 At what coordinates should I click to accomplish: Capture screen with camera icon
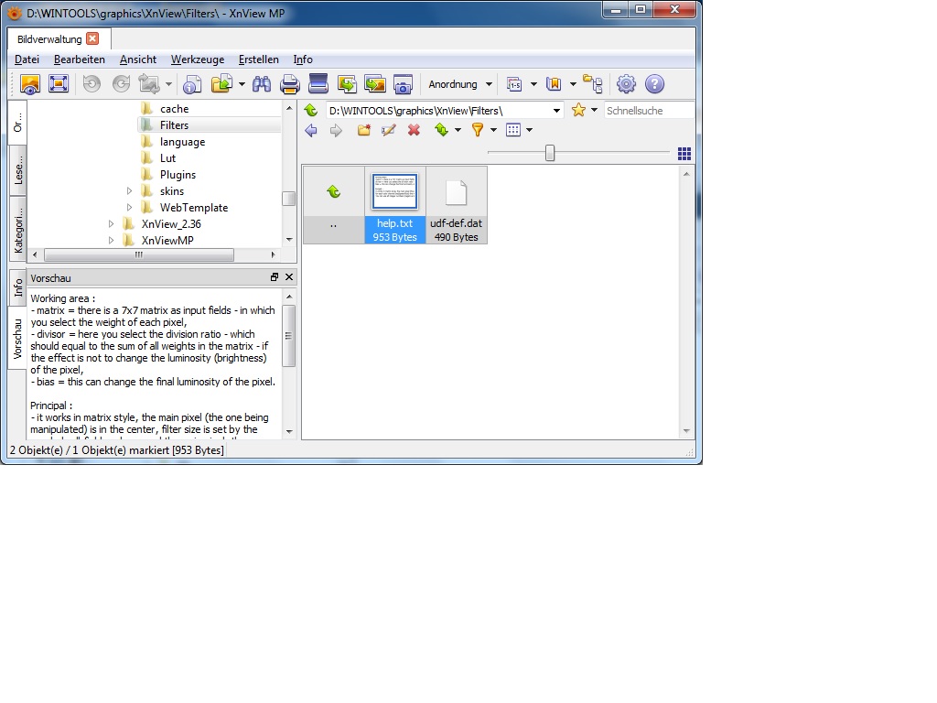point(404,84)
